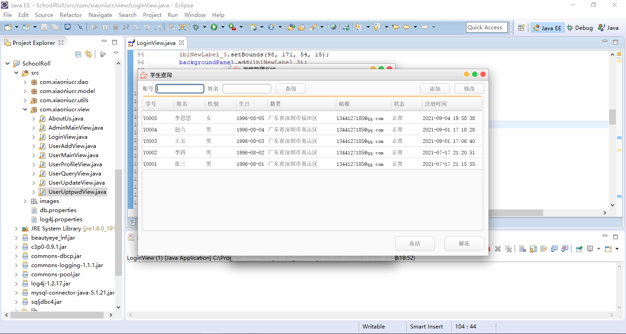Collapse the com.xiaoniucr.view package

tap(25, 110)
